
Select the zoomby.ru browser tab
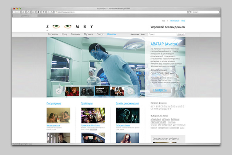25,16
